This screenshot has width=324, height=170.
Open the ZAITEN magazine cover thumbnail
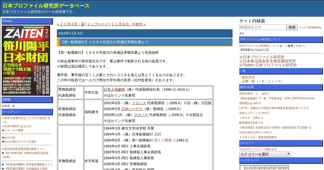(x=26, y=60)
